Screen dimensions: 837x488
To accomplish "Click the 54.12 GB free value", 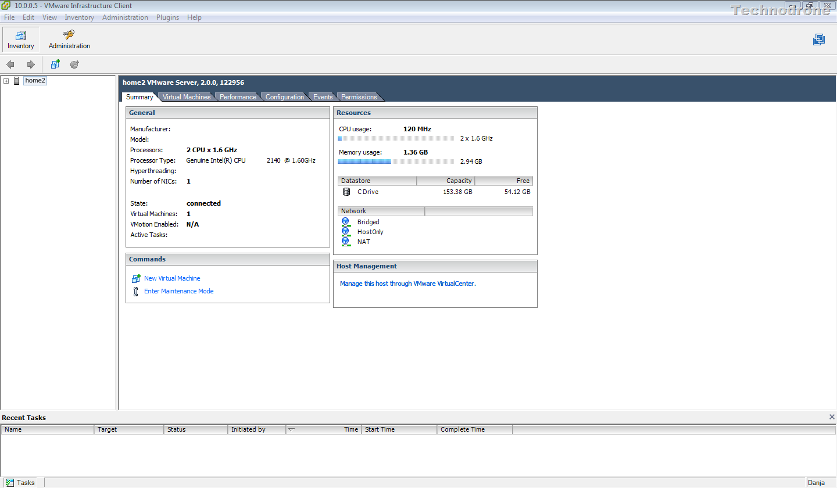I will tap(517, 192).
